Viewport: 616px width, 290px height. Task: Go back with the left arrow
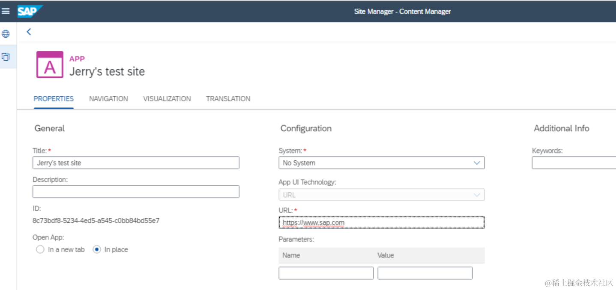coord(29,32)
